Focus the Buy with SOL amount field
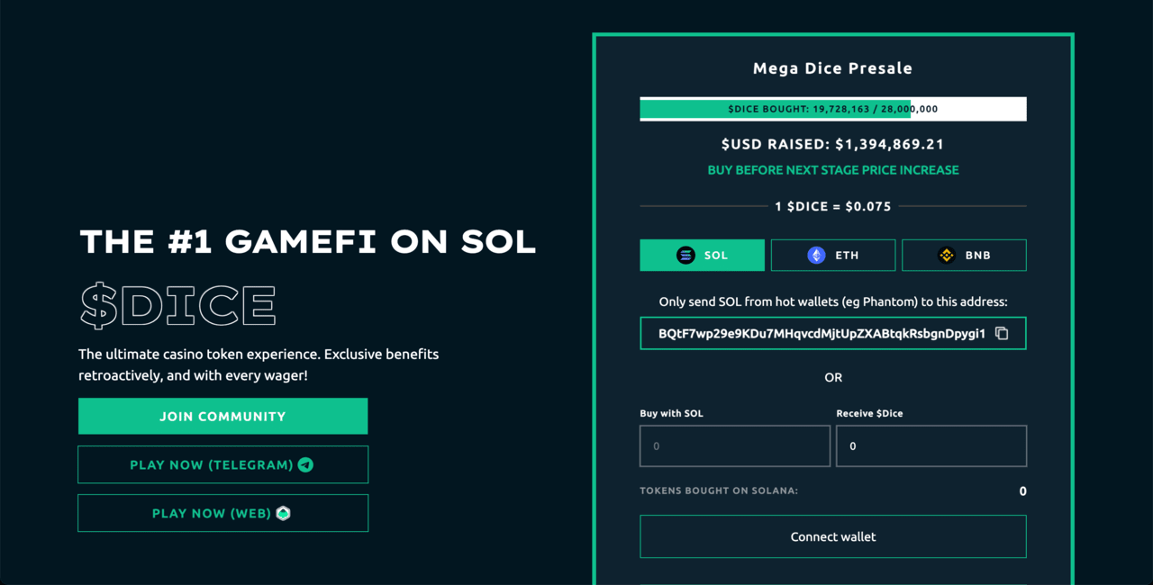Image resolution: width=1153 pixels, height=585 pixels. [x=735, y=446]
